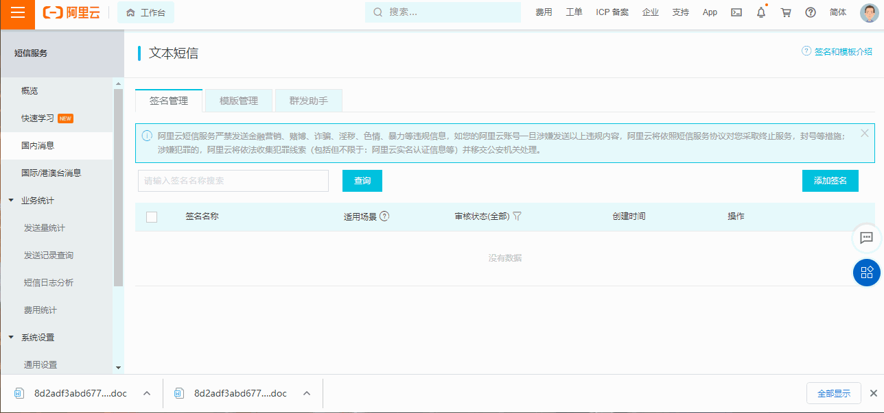The height and width of the screenshot is (413, 884).
Task: Open the notifications bell
Action: (x=760, y=12)
